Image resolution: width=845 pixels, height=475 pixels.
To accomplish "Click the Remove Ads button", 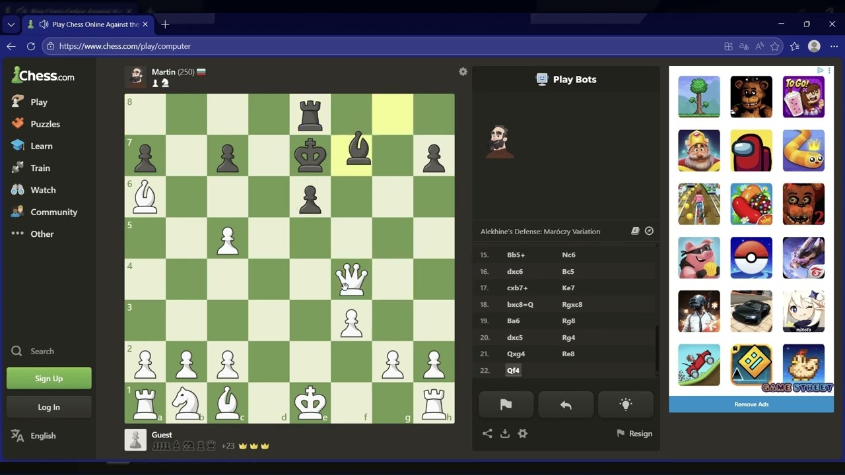I will tap(751, 404).
